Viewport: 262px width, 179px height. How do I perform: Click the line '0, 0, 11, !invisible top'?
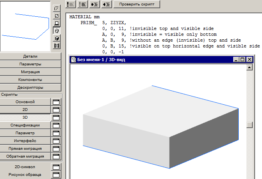tap(158, 29)
